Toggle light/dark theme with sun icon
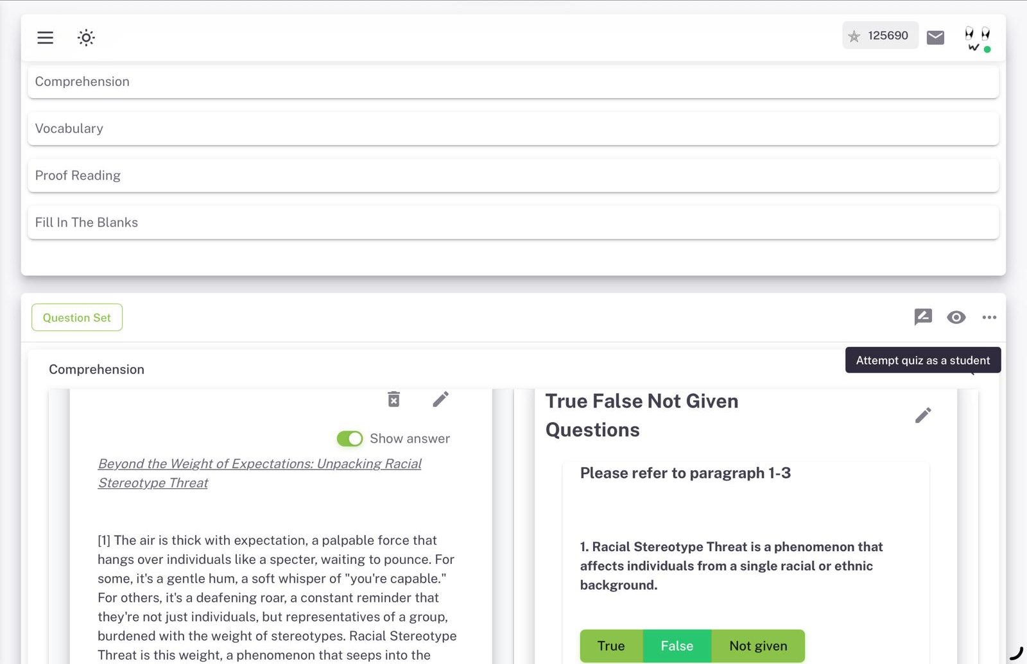1027x664 pixels. pos(86,38)
